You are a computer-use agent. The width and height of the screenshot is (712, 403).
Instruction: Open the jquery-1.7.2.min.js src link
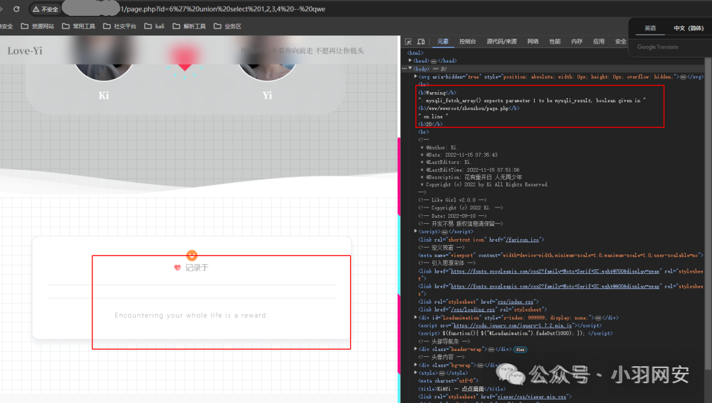click(513, 325)
